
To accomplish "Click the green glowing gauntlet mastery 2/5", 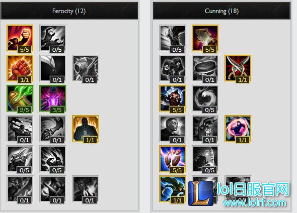I will (20, 98).
